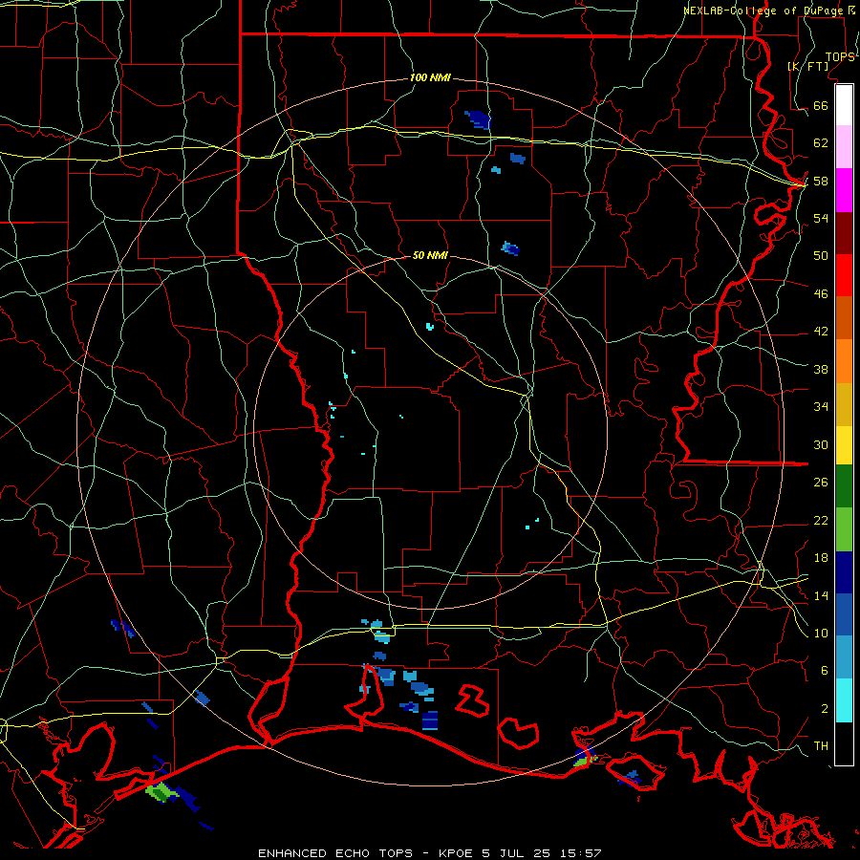Click the legend value 6

[824, 670]
